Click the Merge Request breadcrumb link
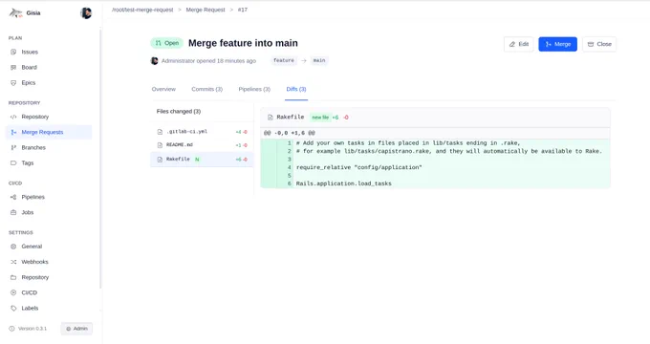 point(206,10)
